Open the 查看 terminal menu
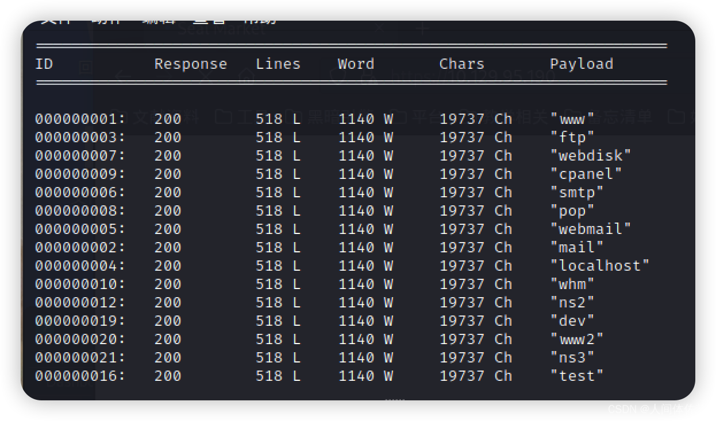Viewport: 716px width, 421px height. [x=209, y=22]
